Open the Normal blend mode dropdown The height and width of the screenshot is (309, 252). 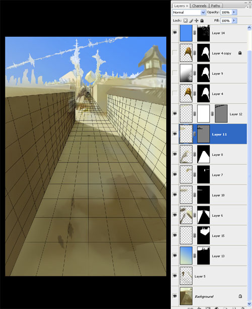pyautogui.click(x=189, y=12)
